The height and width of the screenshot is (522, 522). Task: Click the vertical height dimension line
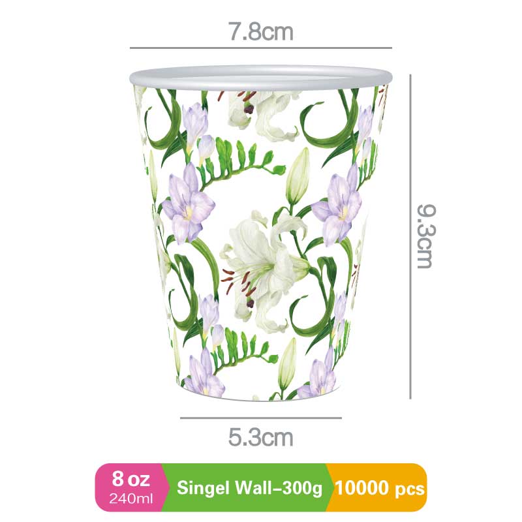[410, 236]
